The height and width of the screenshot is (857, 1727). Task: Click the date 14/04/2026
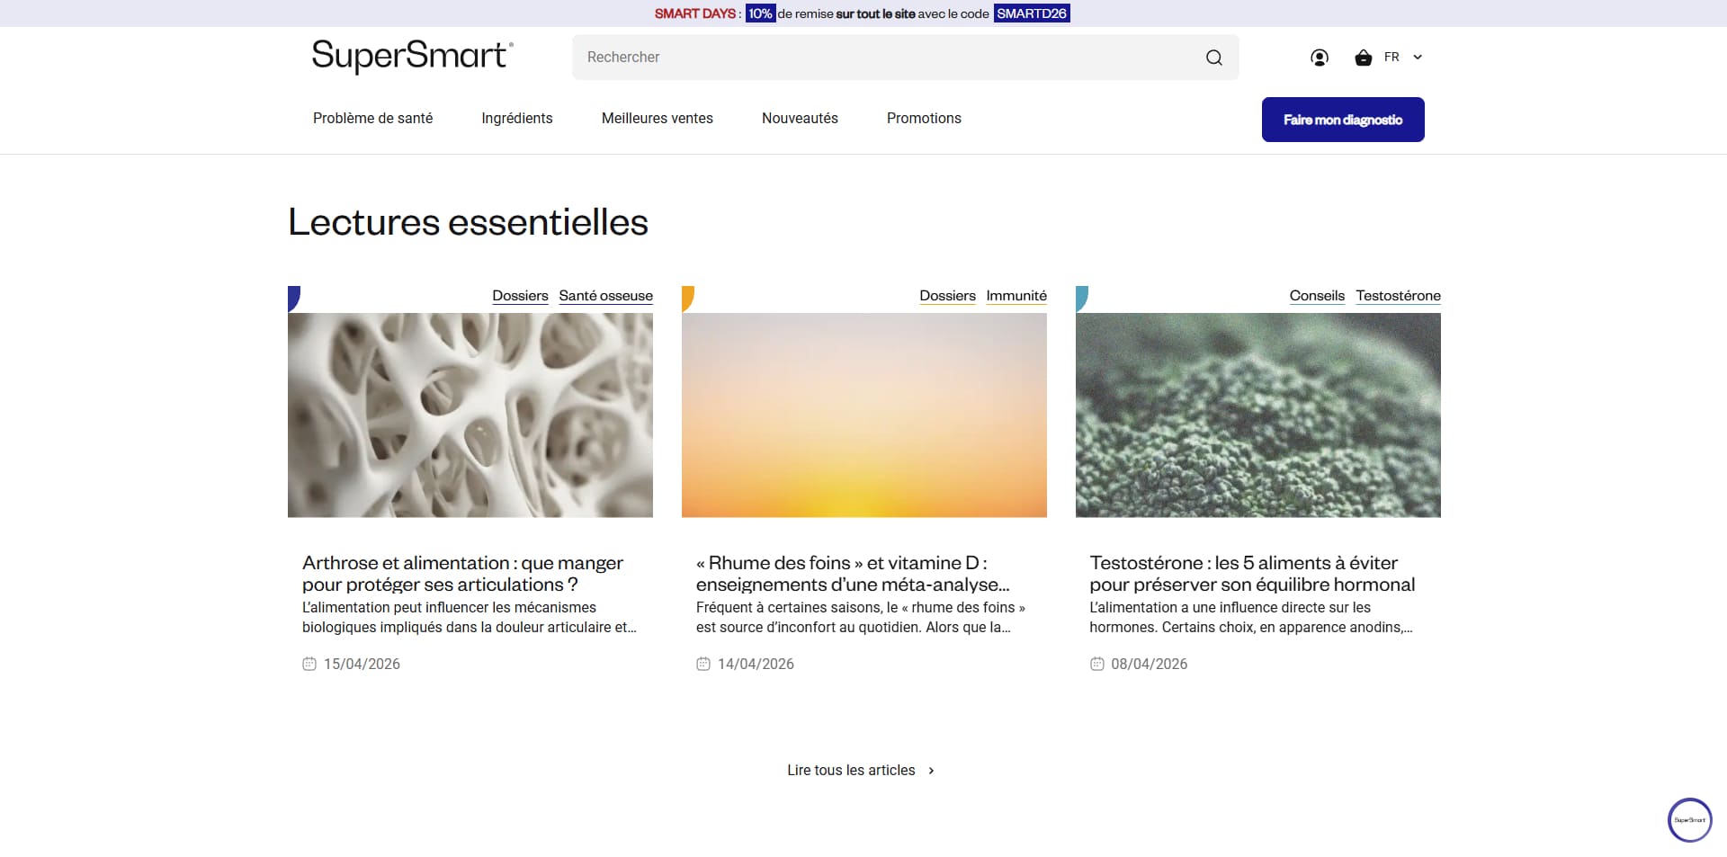[756, 664]
